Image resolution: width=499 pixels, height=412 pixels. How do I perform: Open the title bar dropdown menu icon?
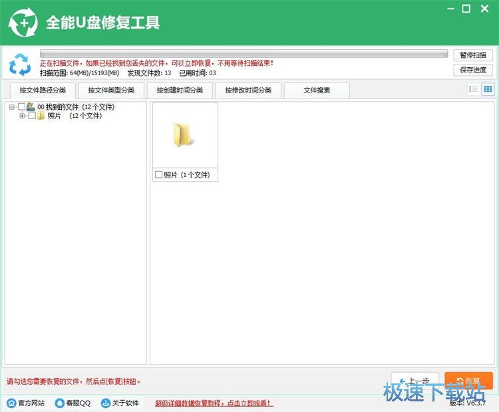click(450, 9)
